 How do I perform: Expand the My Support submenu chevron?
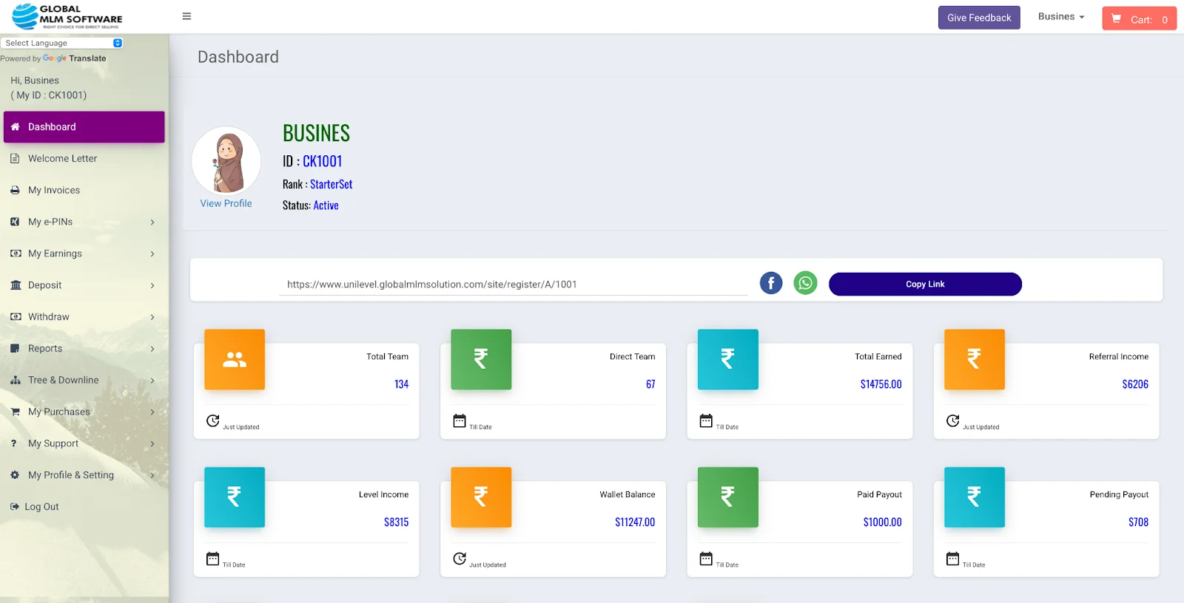click(152, 443)
